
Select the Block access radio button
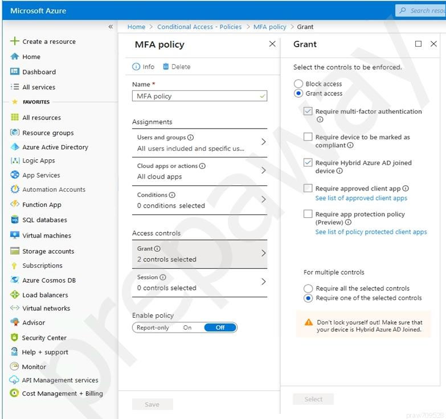[x=298, y=84]
